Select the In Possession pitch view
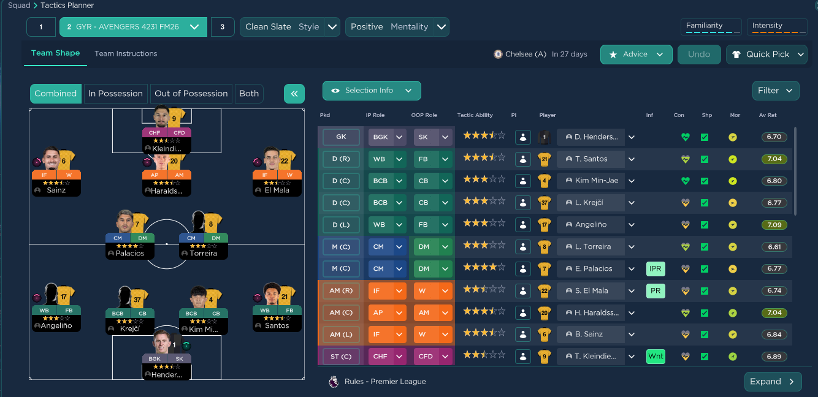 pyautogui.click(x=115, y=94)
